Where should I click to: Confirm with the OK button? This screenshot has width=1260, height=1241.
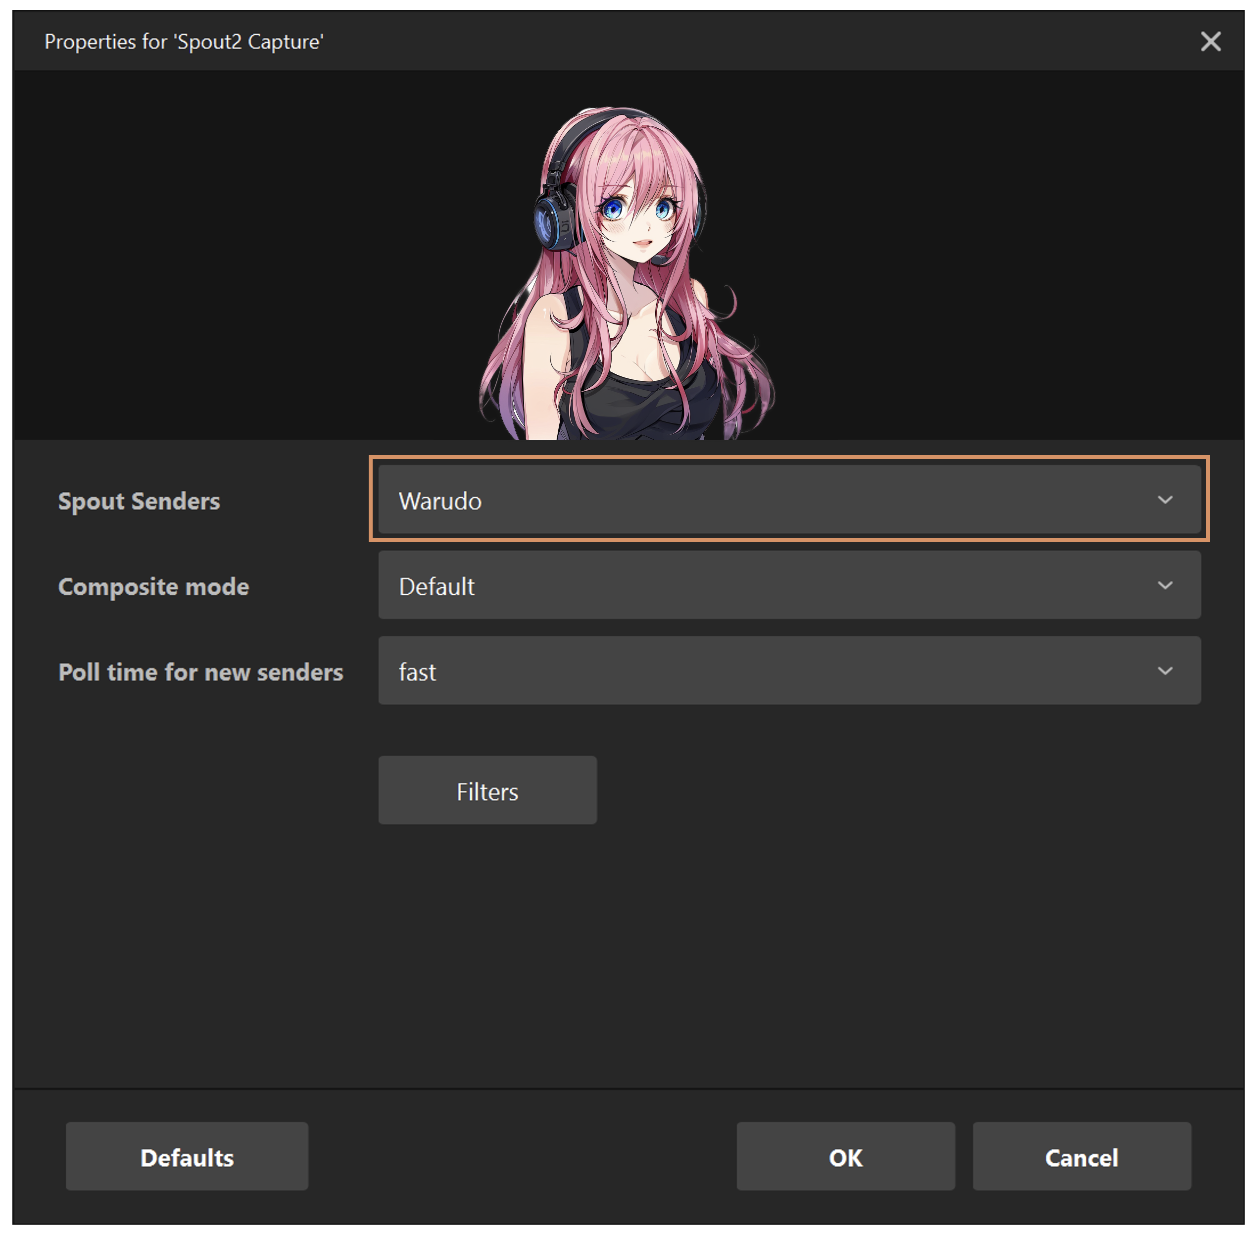point(846,1157)
